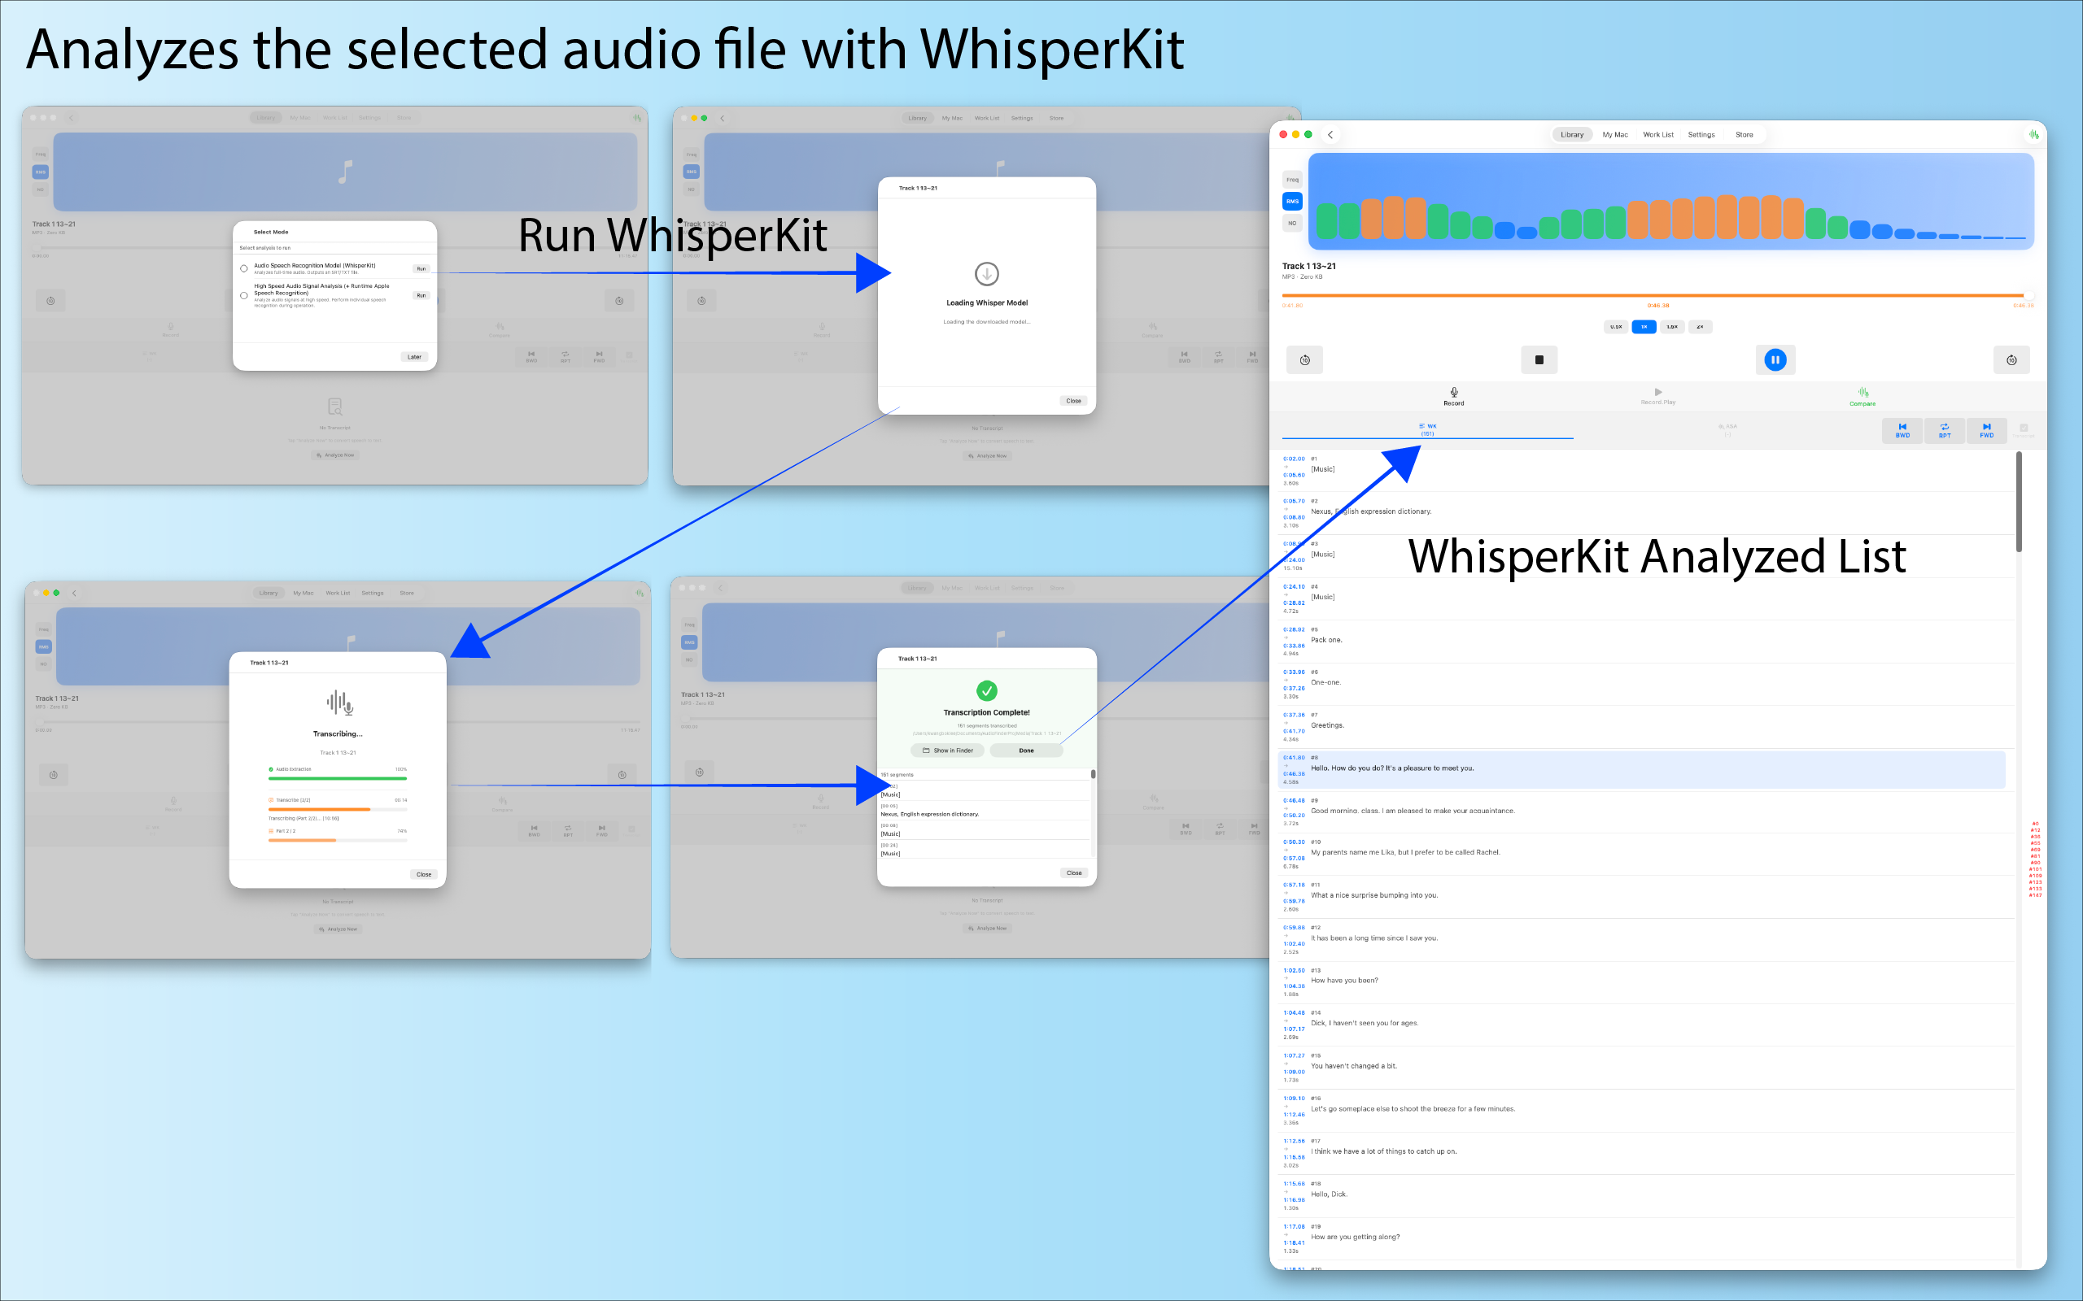Click the orange playback progress slider in the player
The height and width of the screenshot is (1301, 2083).
coord(1657,295)
